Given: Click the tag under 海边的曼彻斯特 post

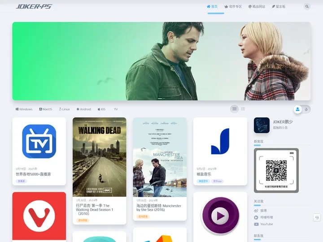Looking at the screenshot, I should (x=143, y=216).
